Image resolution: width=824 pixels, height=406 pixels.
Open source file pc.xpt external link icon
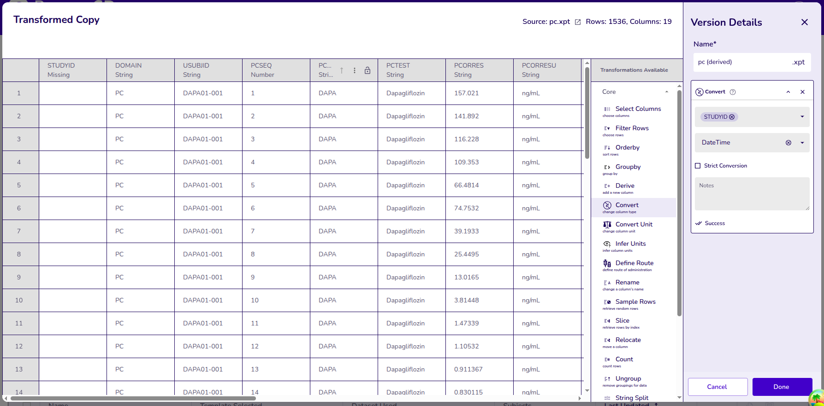click(577, 22)
